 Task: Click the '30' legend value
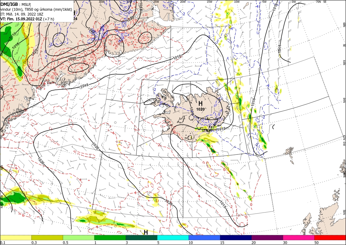pos(285,243)
